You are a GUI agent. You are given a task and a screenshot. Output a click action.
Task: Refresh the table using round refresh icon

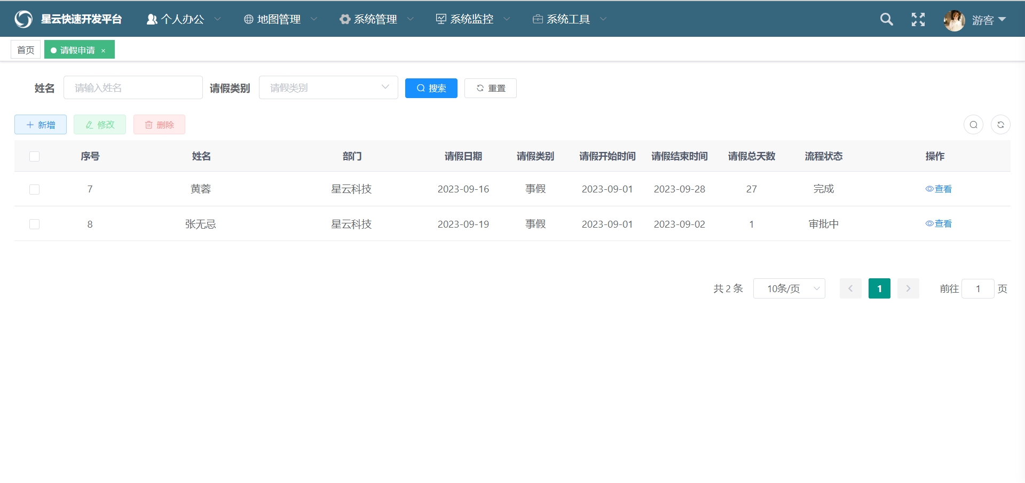click(x=1000, y=125)
